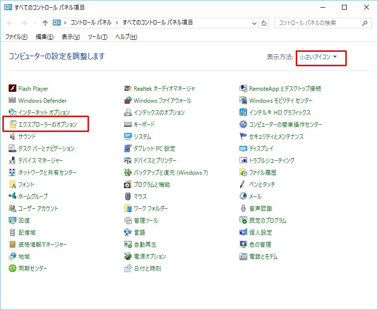Click Realtek オーディオマネージャ icon

click(x=128, y=88)
